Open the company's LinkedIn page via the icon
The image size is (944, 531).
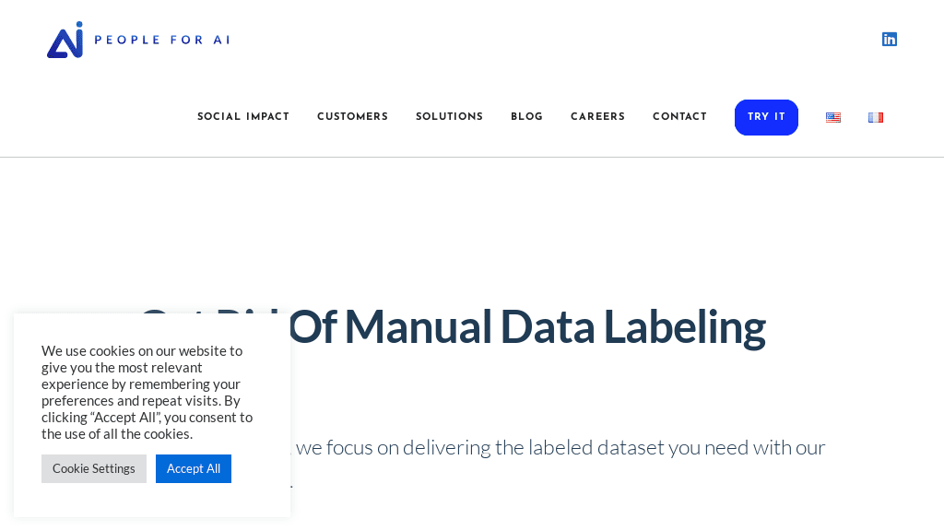pos(889,39)
